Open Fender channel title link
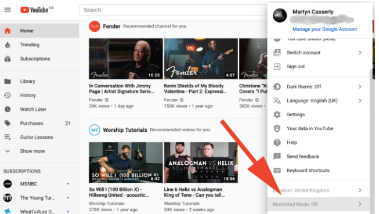379x214 pixels. 111,26
